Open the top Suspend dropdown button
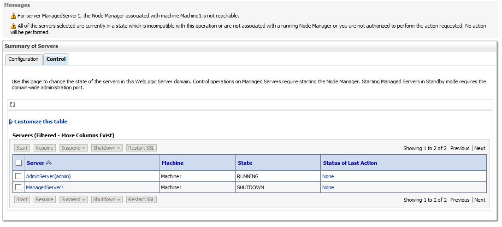Viewport: 502px width, 227px height. point(73,148)
